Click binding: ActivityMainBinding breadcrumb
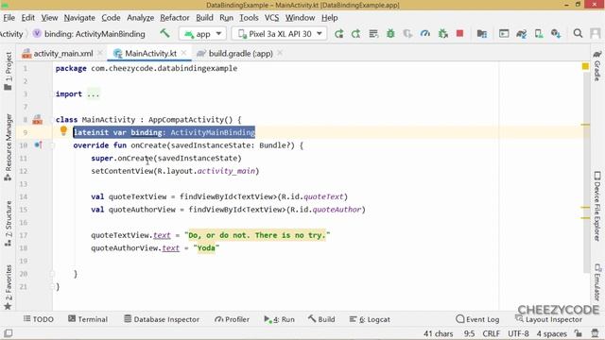Screen dimensions: 605x340 click(89, 34)
